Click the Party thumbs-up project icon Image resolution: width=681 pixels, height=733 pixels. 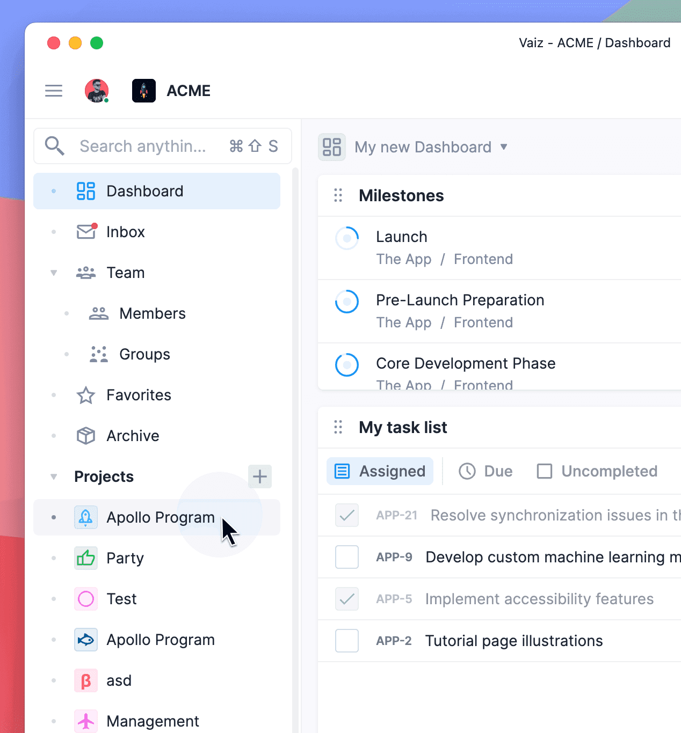click(86, 558)
